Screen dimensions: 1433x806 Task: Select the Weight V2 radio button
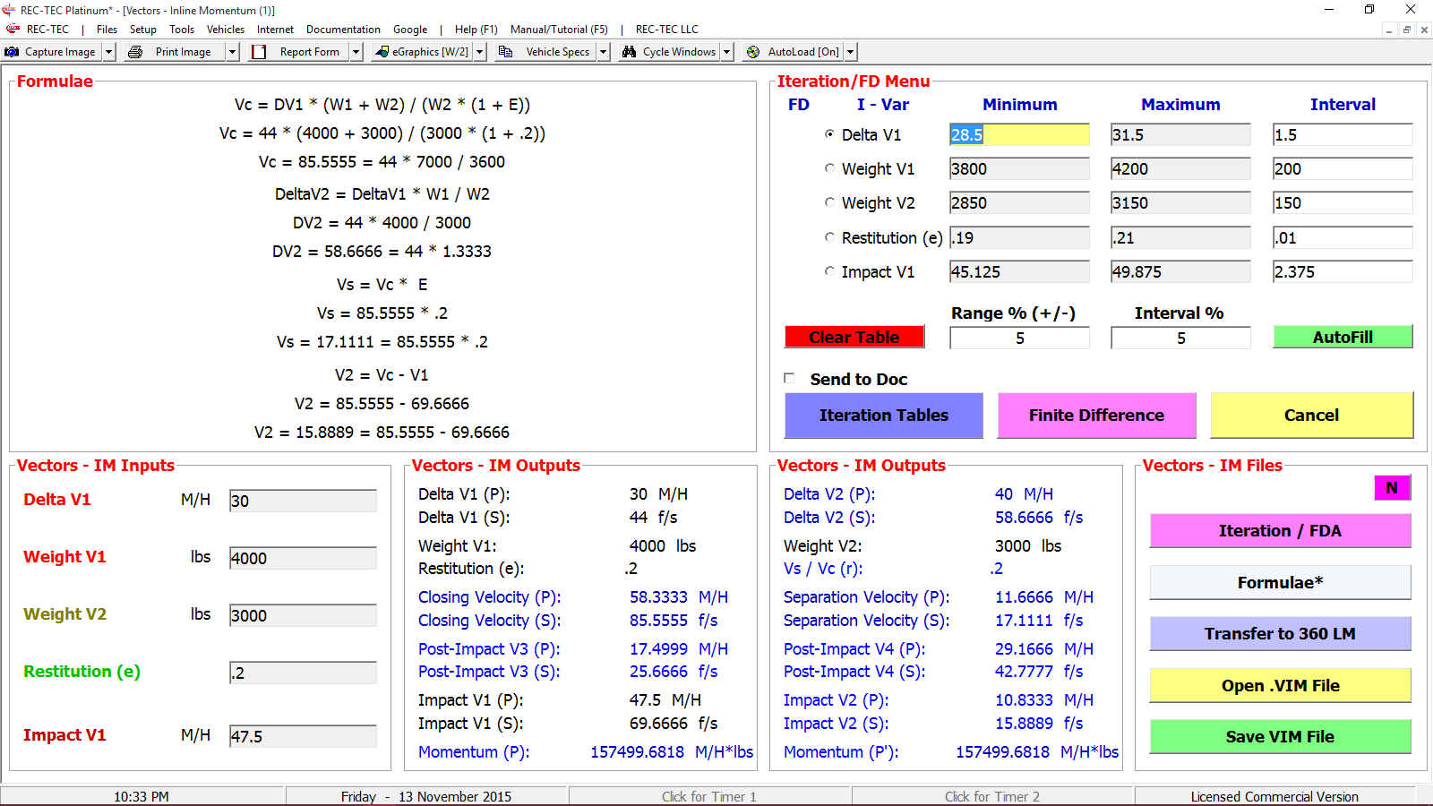point(829,202)
